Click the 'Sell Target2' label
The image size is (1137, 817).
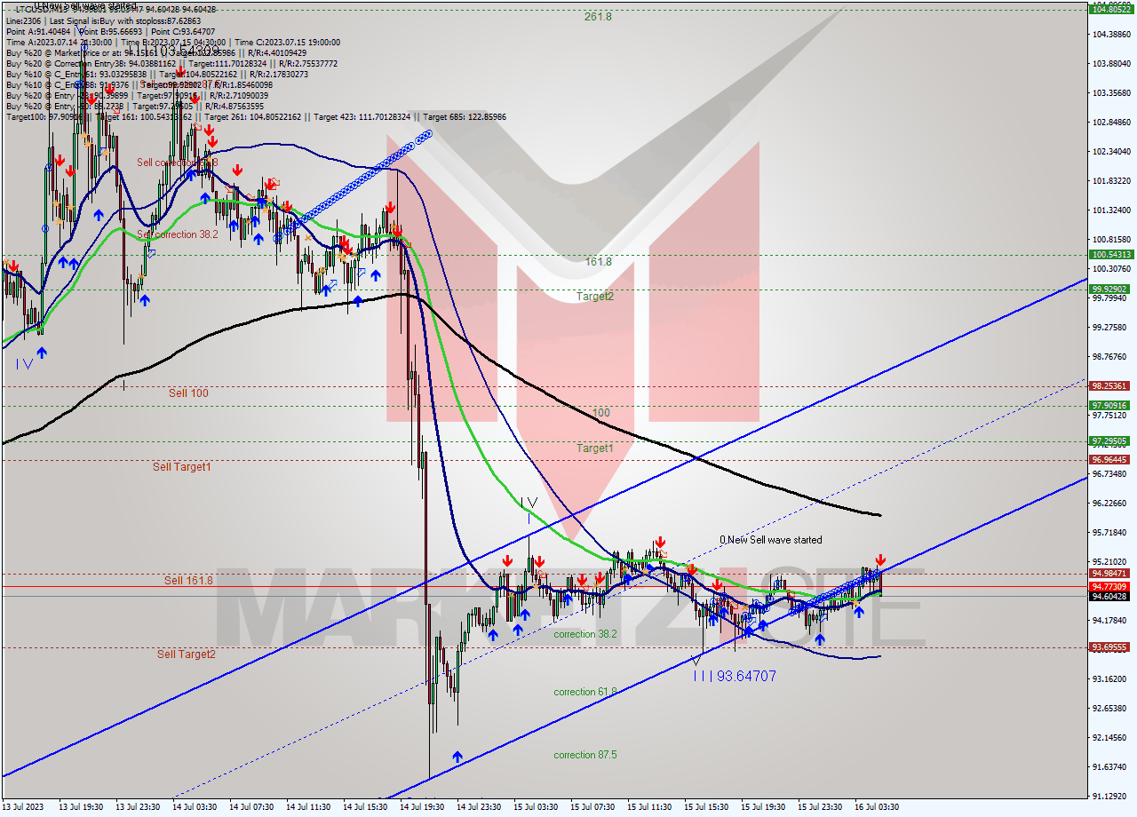[187, 654]
